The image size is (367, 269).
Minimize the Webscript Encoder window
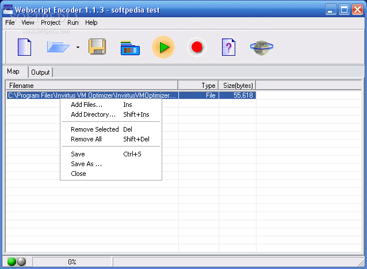click(x=331, y=10)
